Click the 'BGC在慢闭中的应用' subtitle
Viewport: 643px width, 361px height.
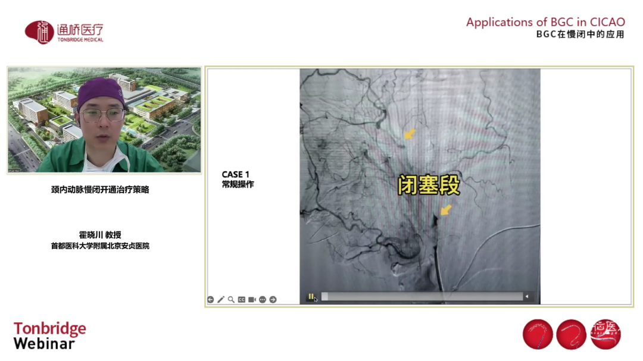580,34
